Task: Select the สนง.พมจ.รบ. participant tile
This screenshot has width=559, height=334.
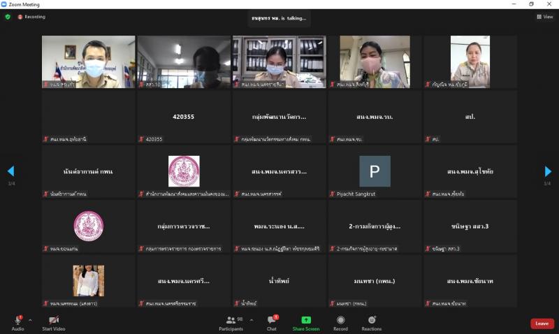Action: click(375, 117)
